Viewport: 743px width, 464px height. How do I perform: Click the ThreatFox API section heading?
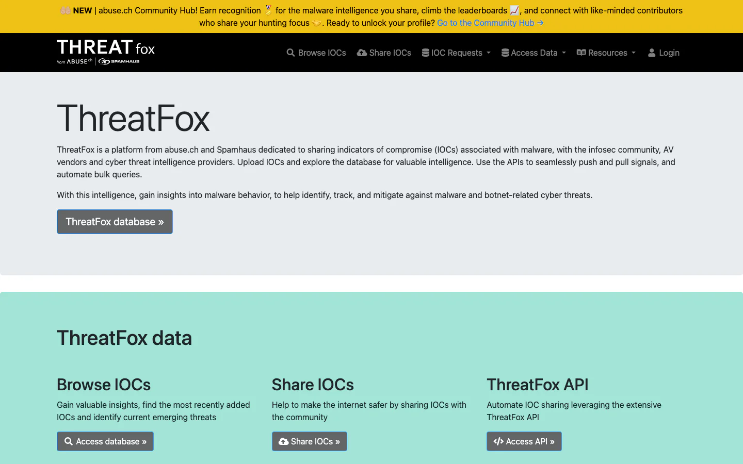click(x=538, y=385)
